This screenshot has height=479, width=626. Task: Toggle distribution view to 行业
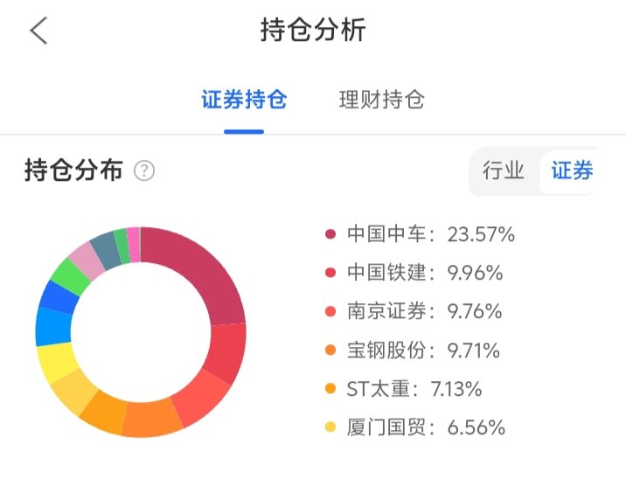[x=504, y=170]
